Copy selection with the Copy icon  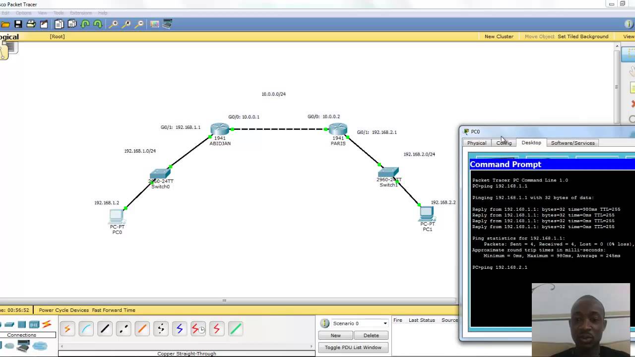[59, 24]
